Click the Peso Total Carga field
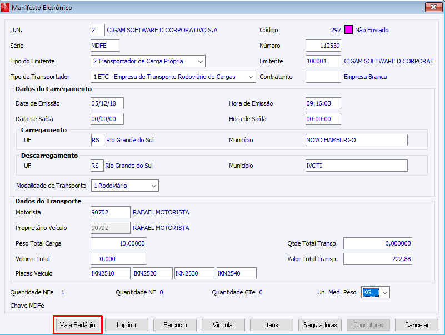 [118, 243]
